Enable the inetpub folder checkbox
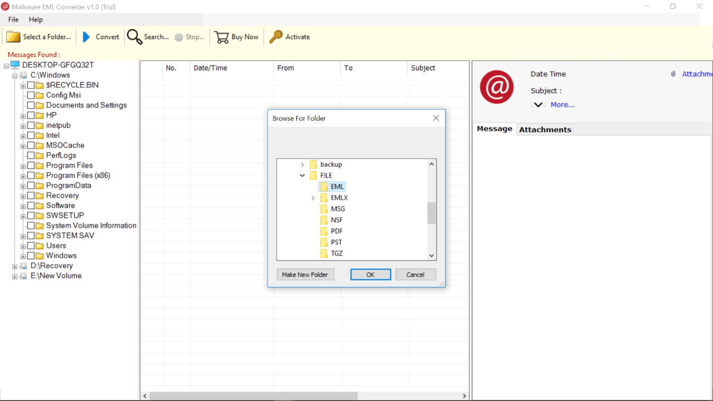The height and width of the screenshot is (401, 713). 31,125
